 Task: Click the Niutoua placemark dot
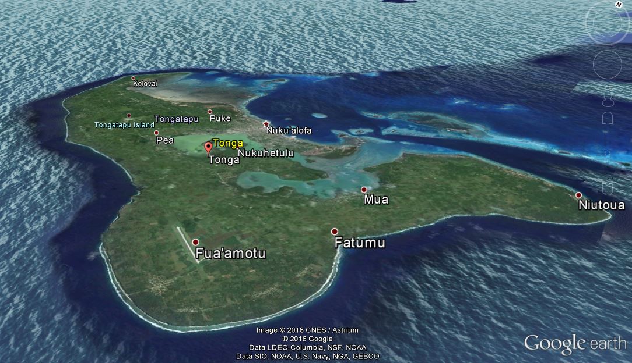[x=578, y=195]
